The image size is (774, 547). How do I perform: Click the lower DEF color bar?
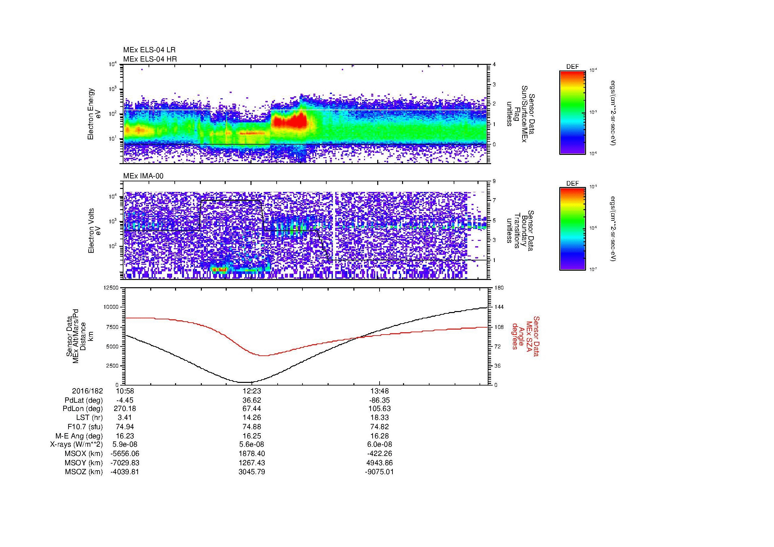pyautogui.click(x=572, y=229)
